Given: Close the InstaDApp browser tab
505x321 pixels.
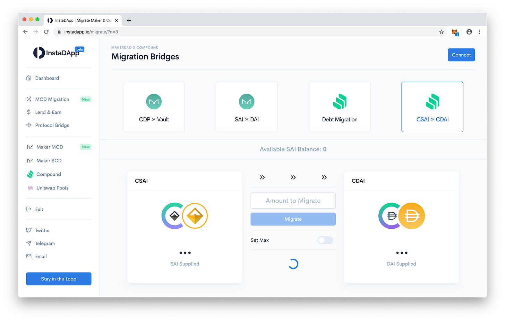Looking at the screenshot, I should click(x=117, y=20).
